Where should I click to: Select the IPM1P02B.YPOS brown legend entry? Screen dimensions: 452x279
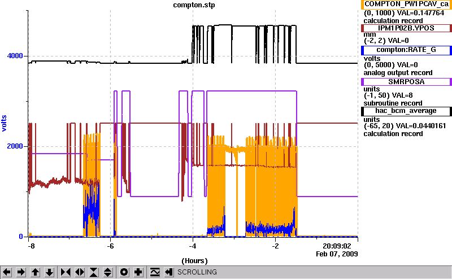pos(406,28)
